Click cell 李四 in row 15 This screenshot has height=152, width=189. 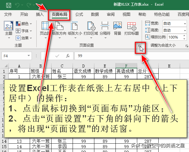[x=62, y=147]
